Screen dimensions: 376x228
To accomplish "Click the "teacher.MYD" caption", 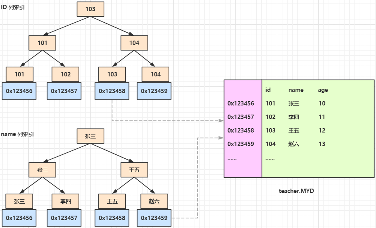I will (296, 191).
